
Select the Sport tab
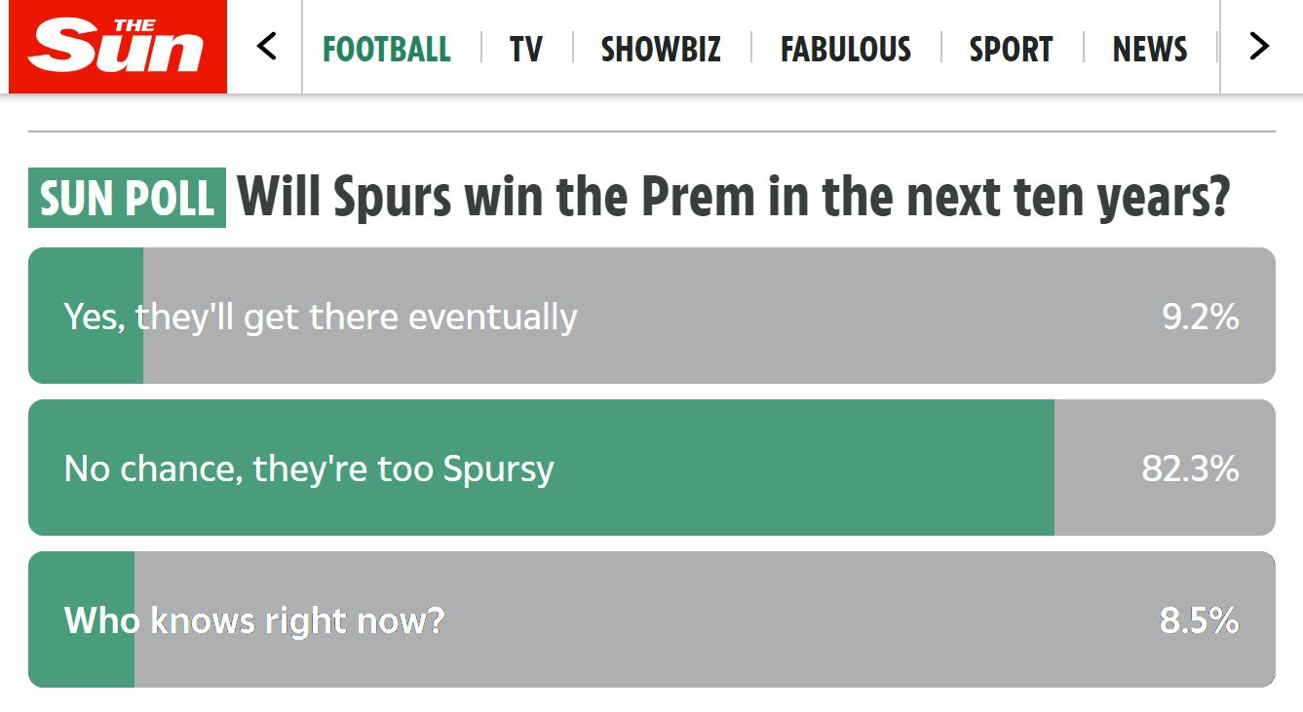pos(1011,49)
